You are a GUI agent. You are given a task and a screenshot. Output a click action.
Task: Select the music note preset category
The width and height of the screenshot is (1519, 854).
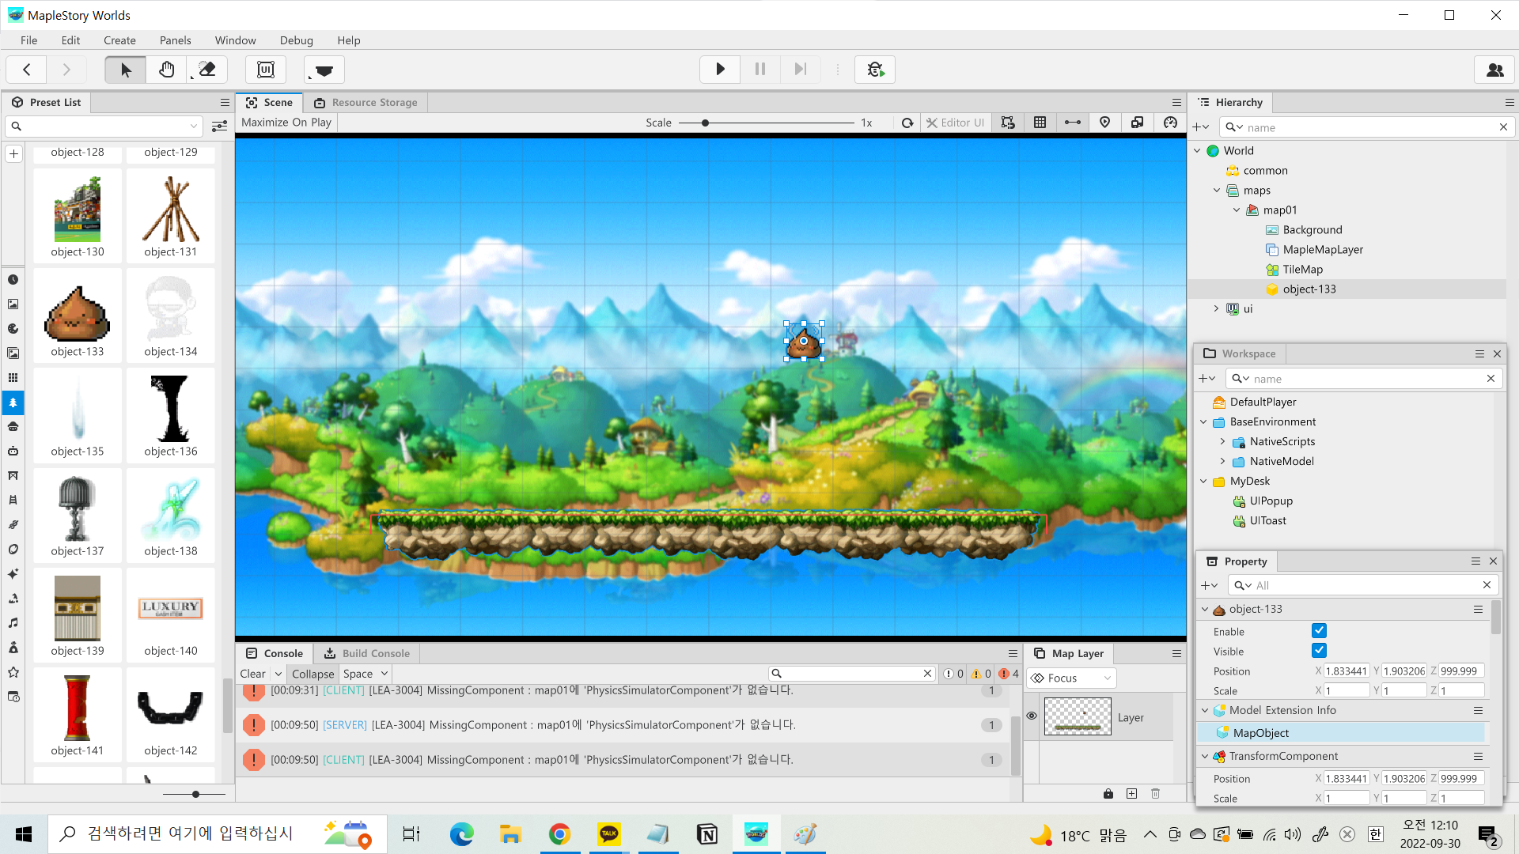[13, 623]
